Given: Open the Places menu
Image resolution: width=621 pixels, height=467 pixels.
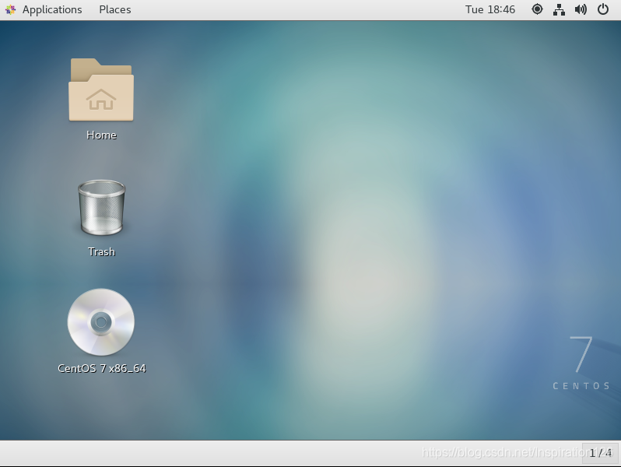Looking at the screenshot, I should (115, 9).
